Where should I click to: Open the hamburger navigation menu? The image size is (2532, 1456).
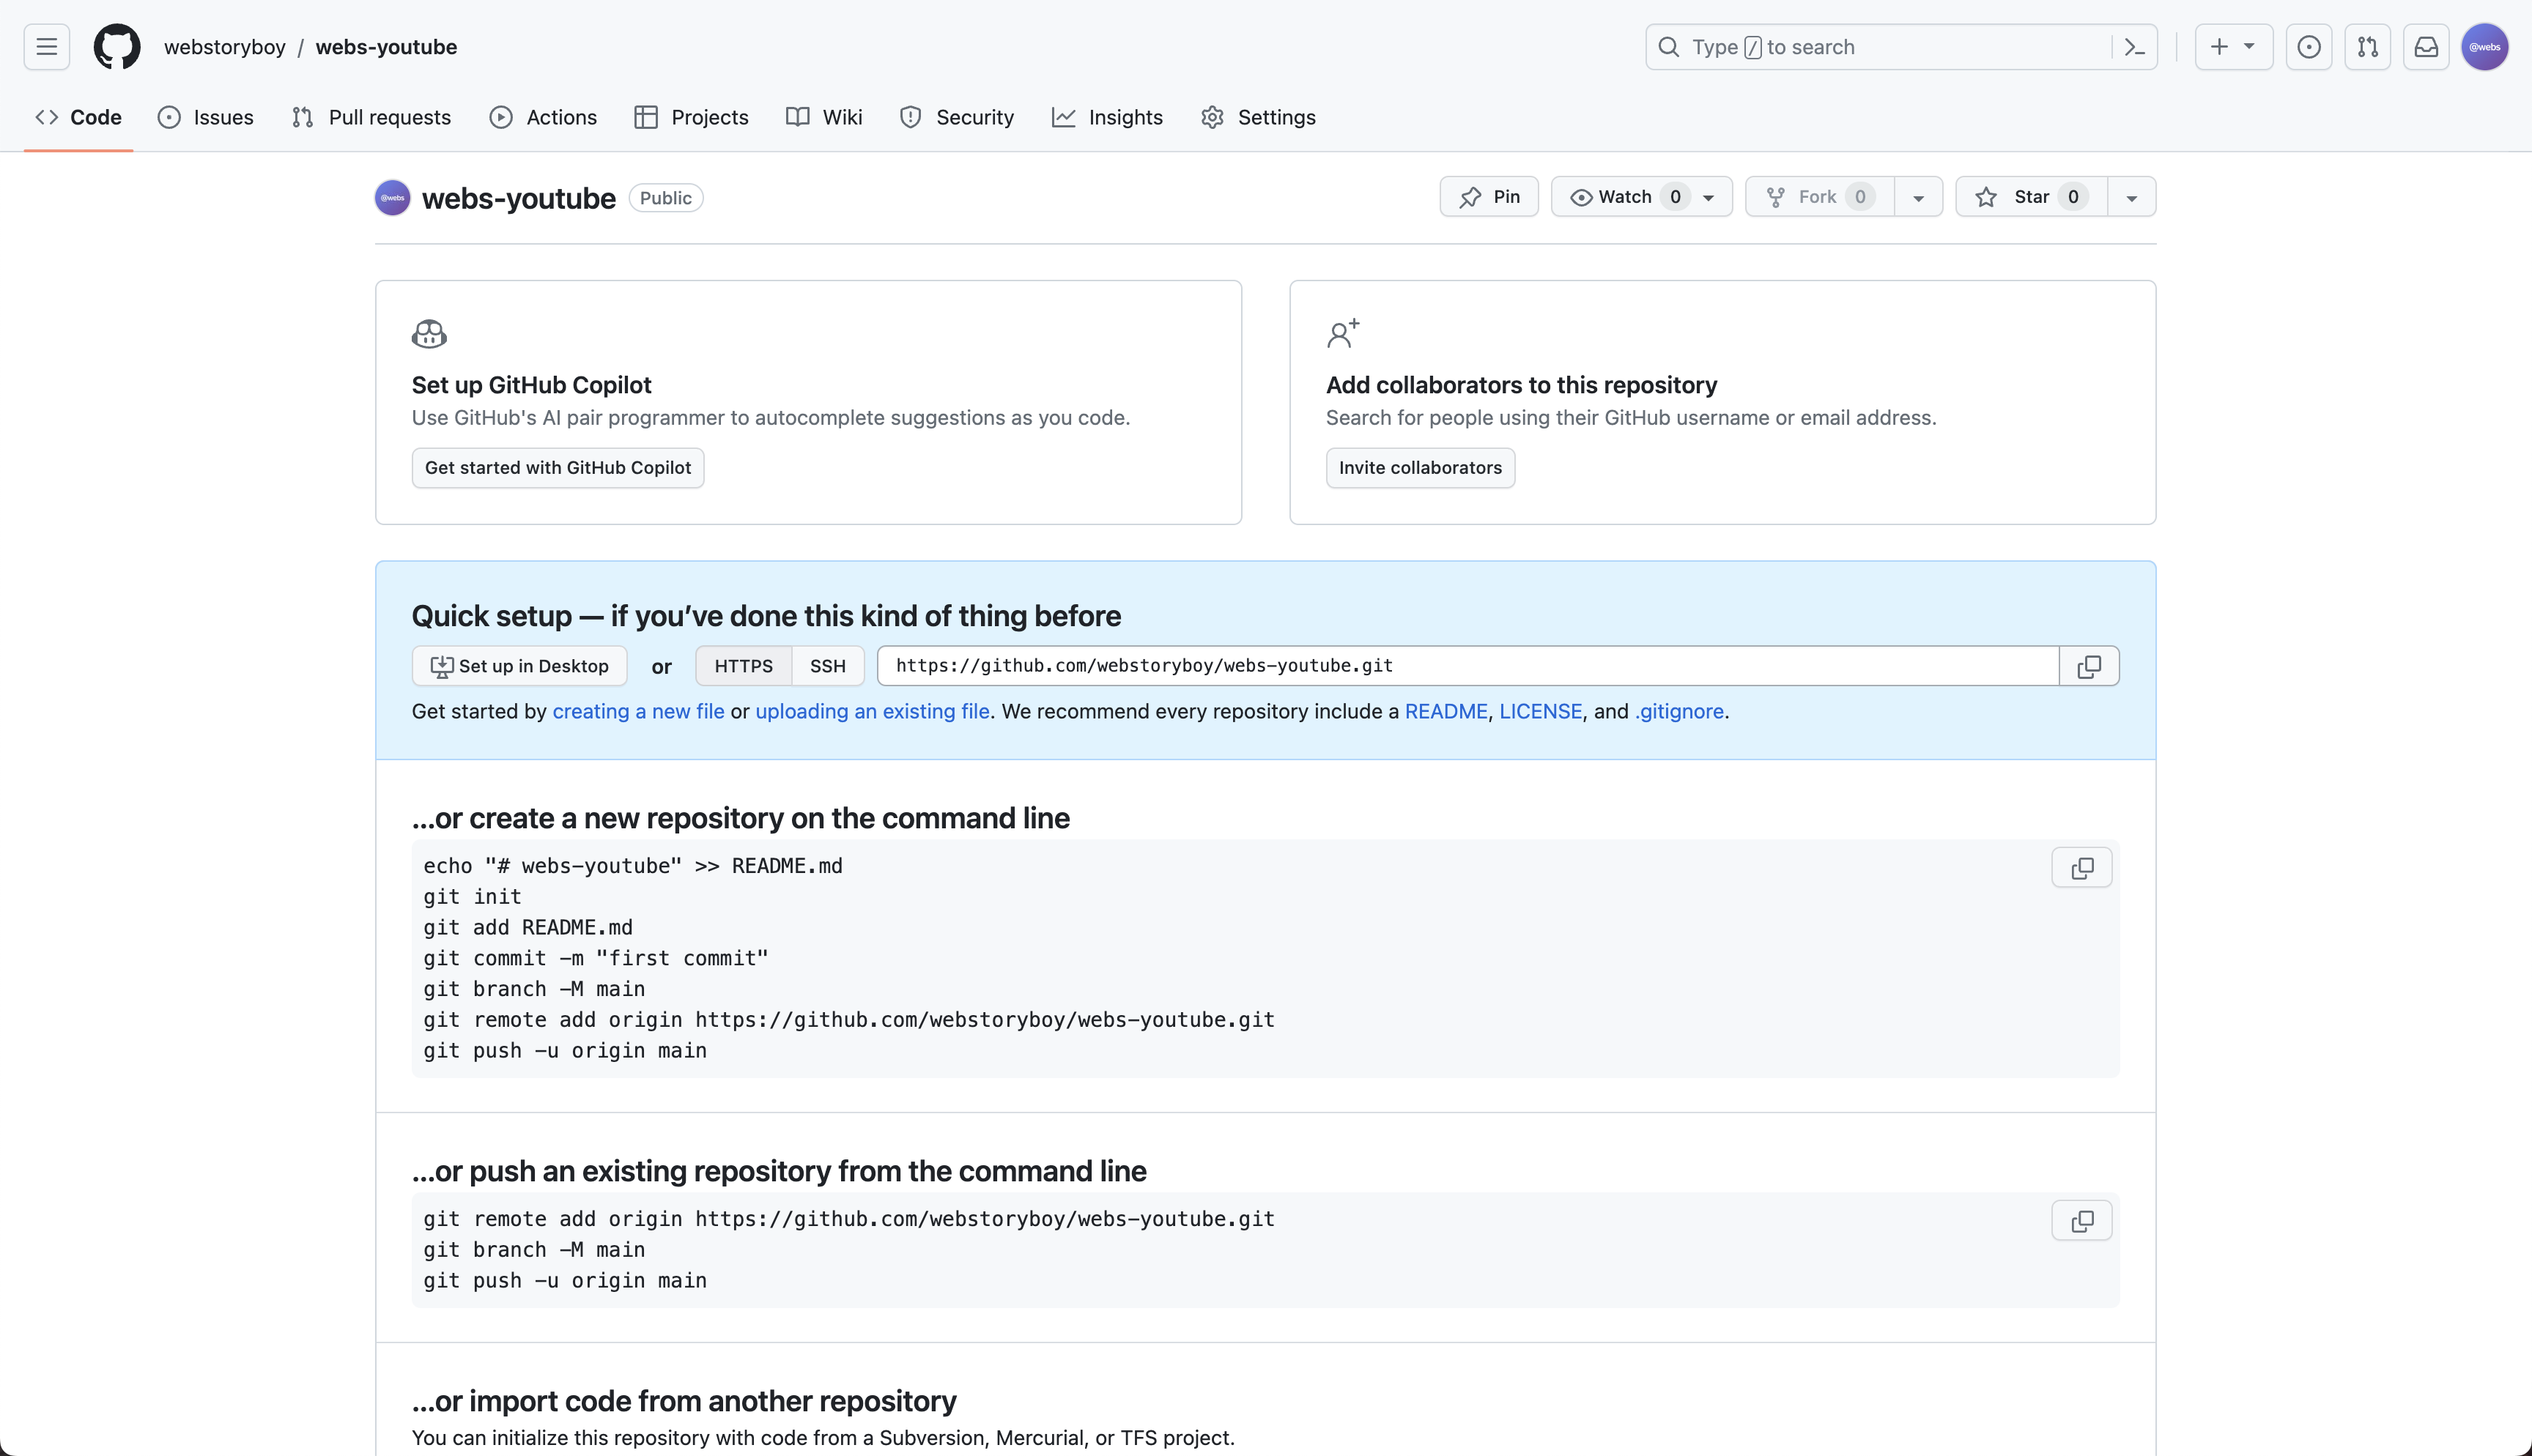pos(47,47)
